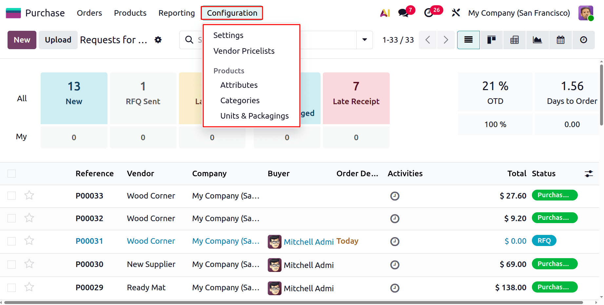Screen dimensions: 604x305
Task: Open the gear menu next to Requests for Quotation
Action: click(158, 40)
